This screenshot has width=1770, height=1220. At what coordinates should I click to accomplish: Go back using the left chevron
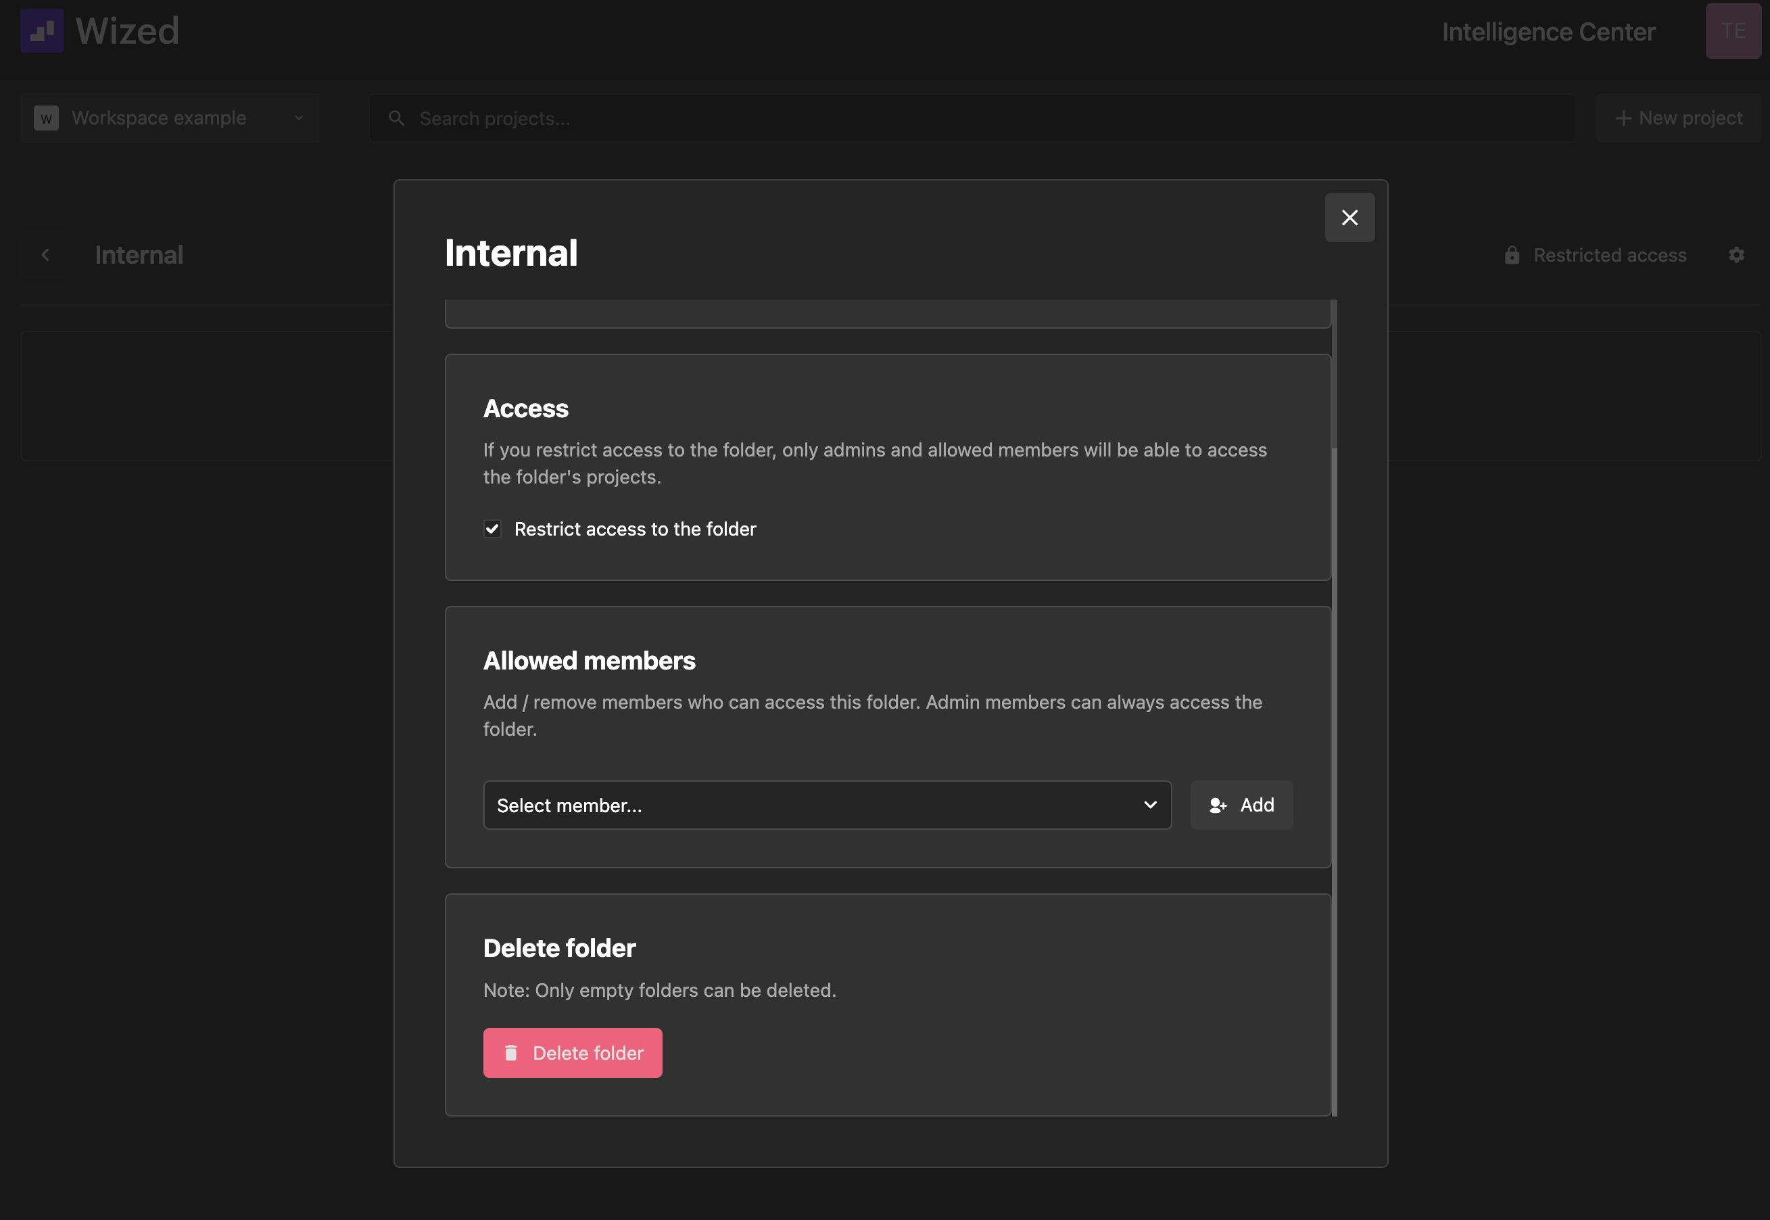(x=45, y=254)
